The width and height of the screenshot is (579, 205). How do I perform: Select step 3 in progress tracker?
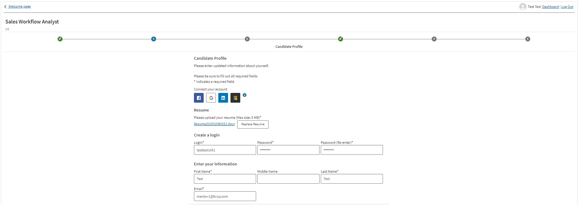(x=247, y=39)
